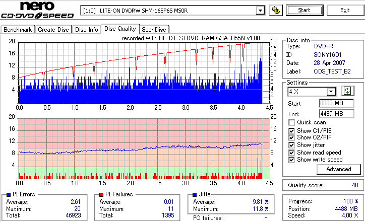Click the drive options tools icon
365x222 pixels.
point(276,10)
